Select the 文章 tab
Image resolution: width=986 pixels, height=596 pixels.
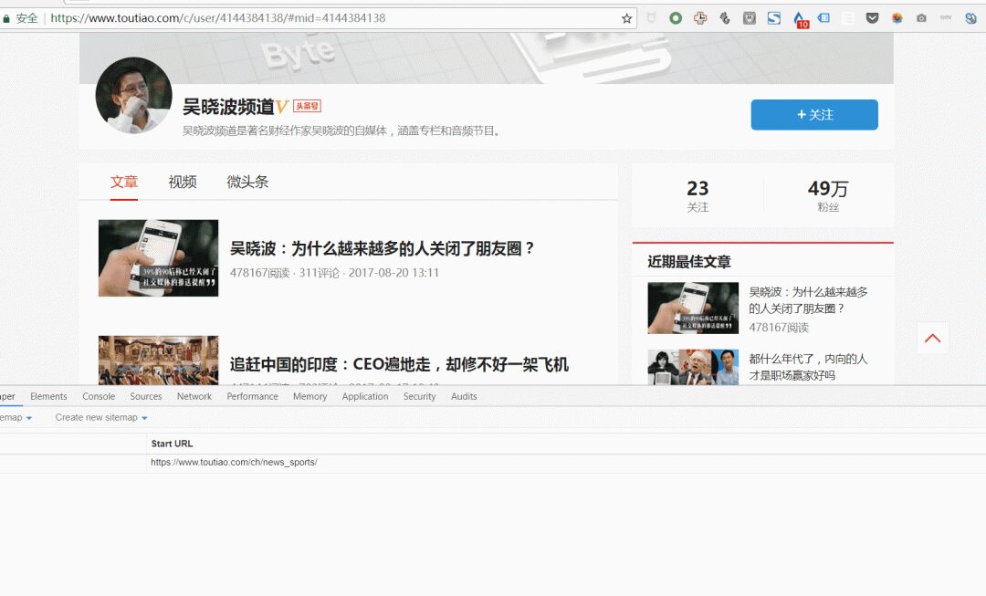click(x=124, y=182)
